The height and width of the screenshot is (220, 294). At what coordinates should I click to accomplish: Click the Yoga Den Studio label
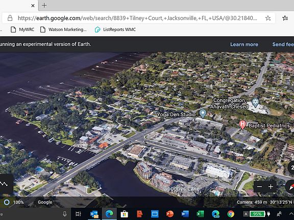(x=176, y=114)
